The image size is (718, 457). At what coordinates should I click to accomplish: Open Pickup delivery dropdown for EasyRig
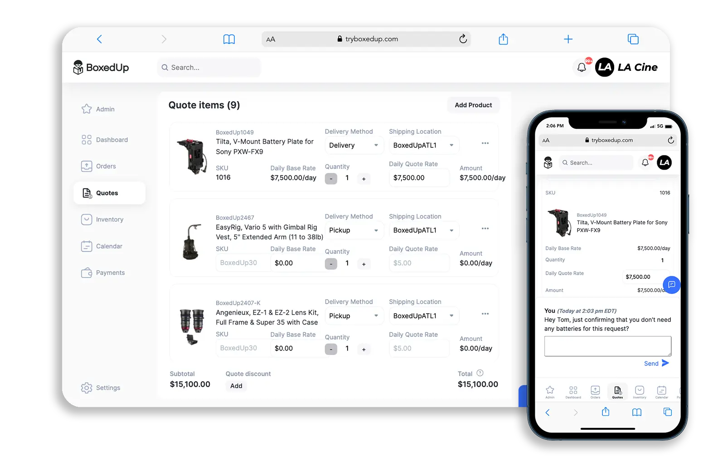[354, 230]
